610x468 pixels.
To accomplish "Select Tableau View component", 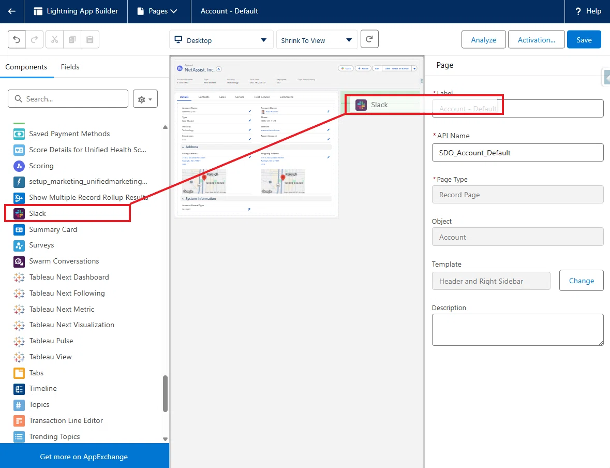I will coord(51,357).
